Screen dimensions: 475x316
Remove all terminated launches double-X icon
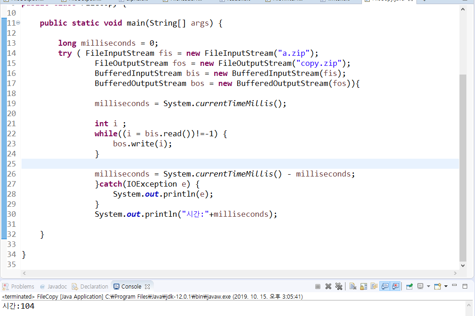point(339,286)
